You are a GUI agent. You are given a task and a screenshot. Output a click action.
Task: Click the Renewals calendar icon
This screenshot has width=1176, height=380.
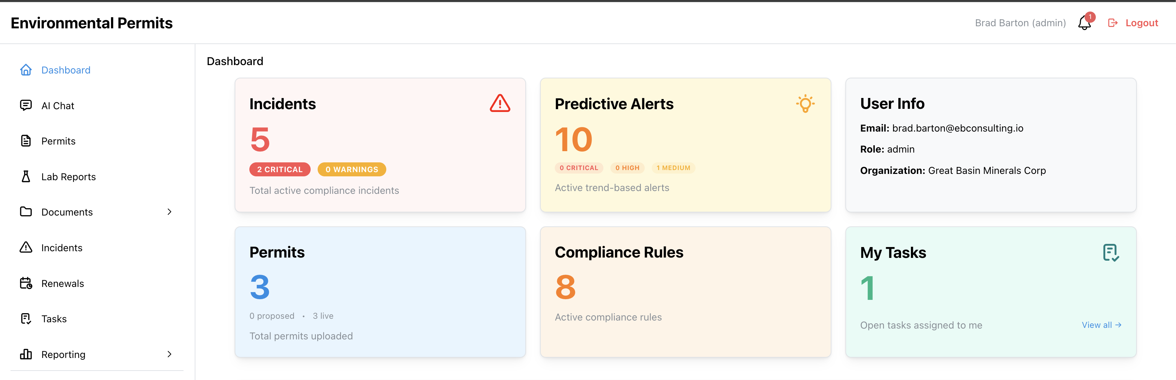[26, 283]
